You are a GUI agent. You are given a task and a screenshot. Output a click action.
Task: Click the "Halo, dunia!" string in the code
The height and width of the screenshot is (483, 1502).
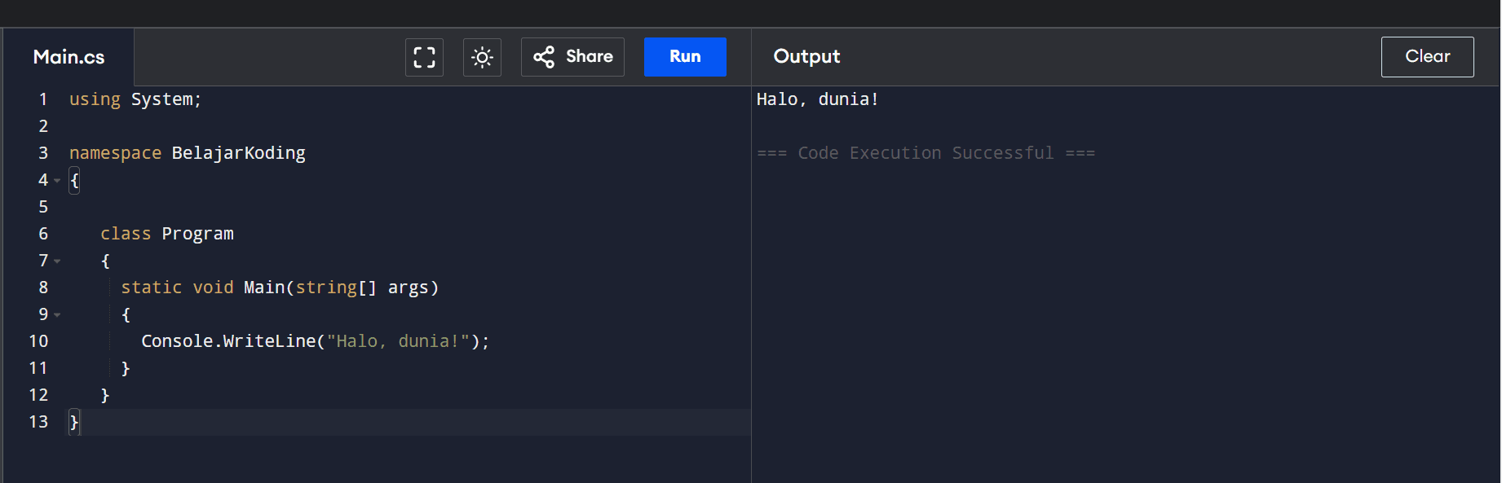[398, 341]
